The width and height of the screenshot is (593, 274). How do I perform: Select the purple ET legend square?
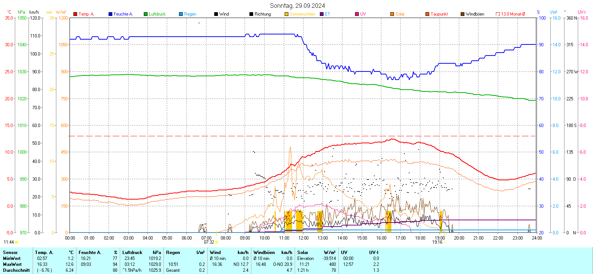click(322, 14)
